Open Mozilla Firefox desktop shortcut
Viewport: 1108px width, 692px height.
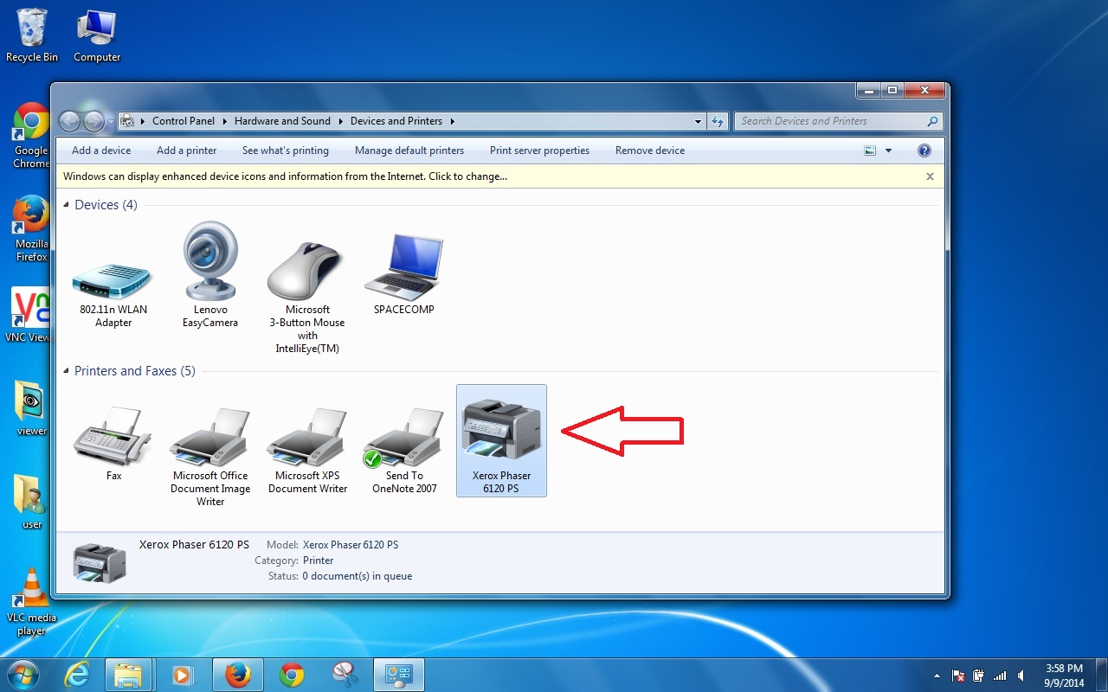[32, 228]
